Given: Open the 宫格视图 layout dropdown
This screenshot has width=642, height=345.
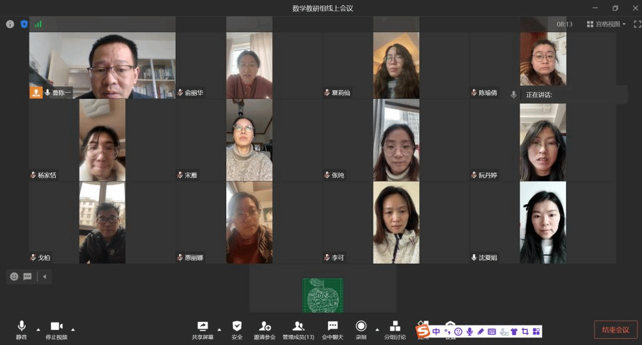Looking at the screenshot, I should 606,24.
